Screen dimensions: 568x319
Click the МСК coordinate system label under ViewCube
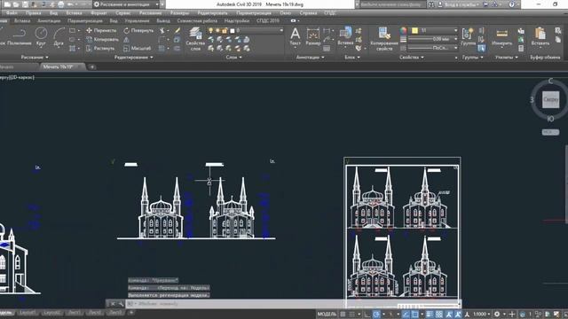550,132
